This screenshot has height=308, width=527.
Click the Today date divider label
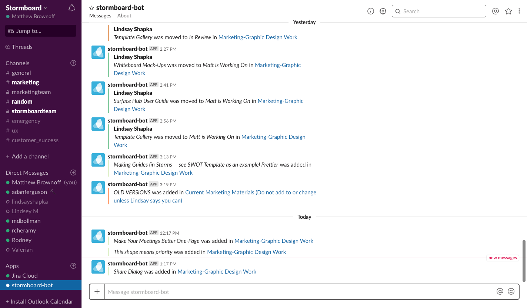click(x=304, y=217)
